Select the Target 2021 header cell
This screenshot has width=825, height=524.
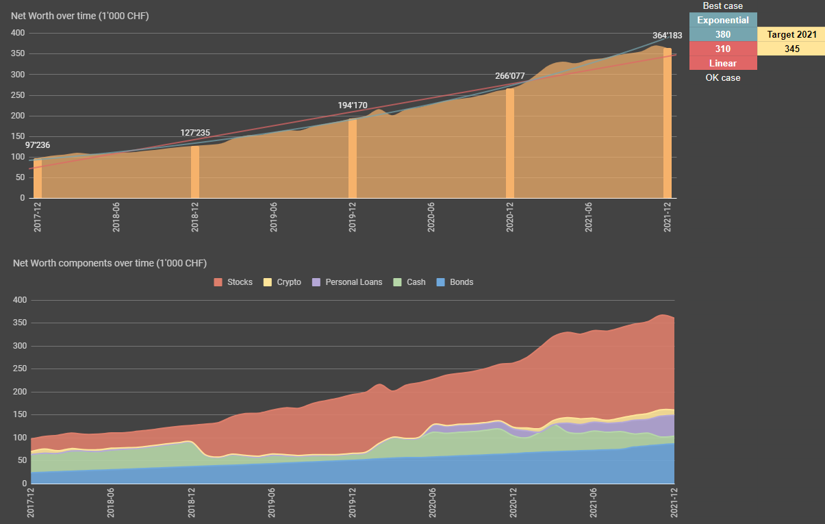pyautogui.click(x=791, y=34)
